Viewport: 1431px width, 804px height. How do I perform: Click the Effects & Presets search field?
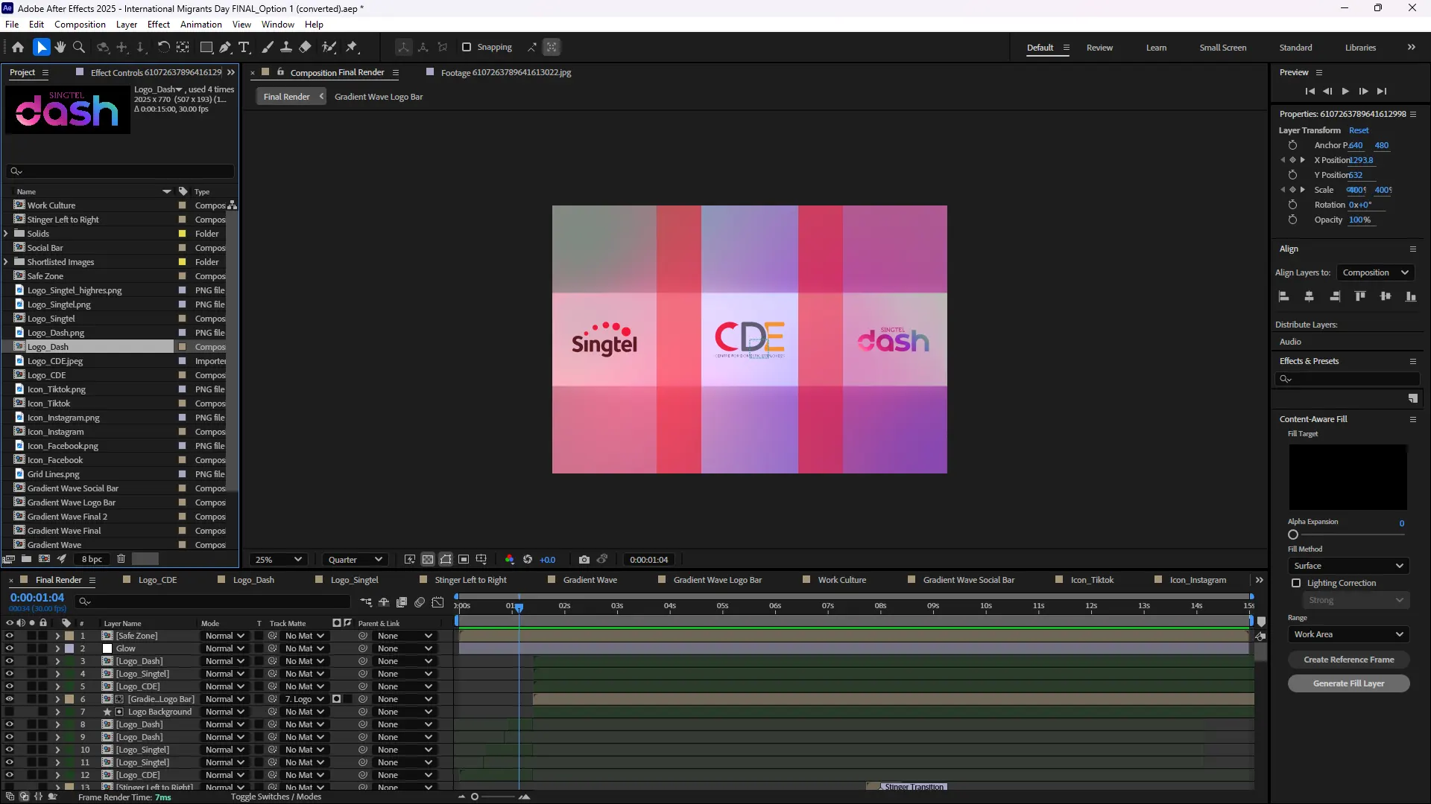(1347, 379)
